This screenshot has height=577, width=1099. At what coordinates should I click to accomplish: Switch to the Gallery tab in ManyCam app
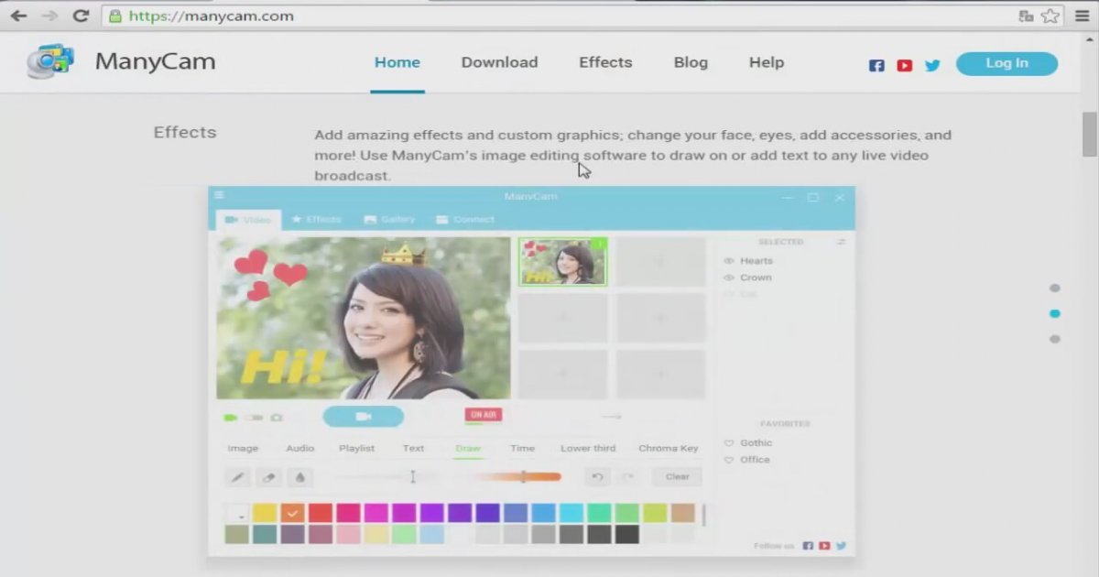pyautogui.click(x=389, y=220)
